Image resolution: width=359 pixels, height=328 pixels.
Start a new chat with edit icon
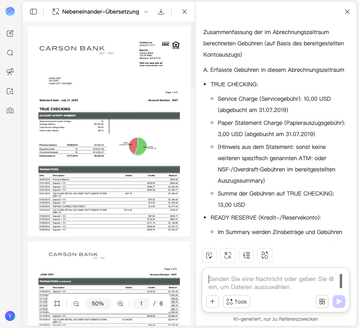point(10,33)
